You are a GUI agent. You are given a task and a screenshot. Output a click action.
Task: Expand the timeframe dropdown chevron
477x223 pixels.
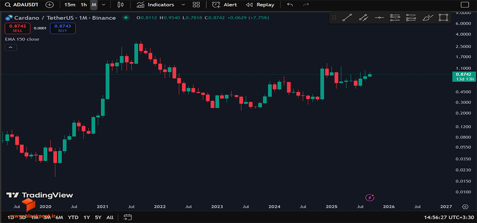[104, 4]
